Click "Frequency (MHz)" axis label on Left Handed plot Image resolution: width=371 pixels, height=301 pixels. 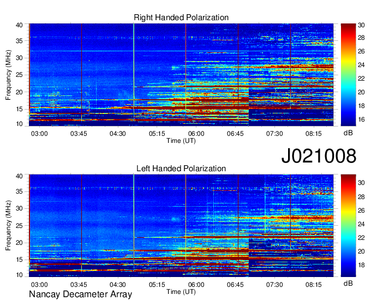coord(8,226)
